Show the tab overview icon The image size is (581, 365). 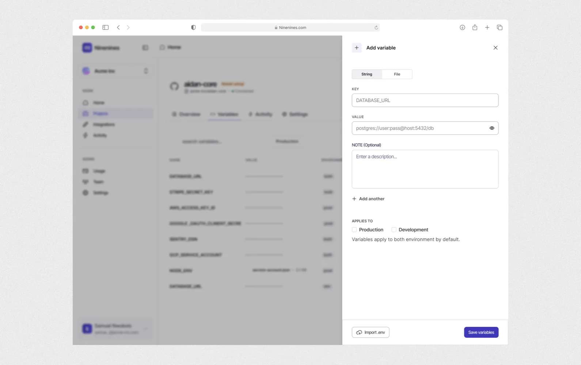click(500, 27)
